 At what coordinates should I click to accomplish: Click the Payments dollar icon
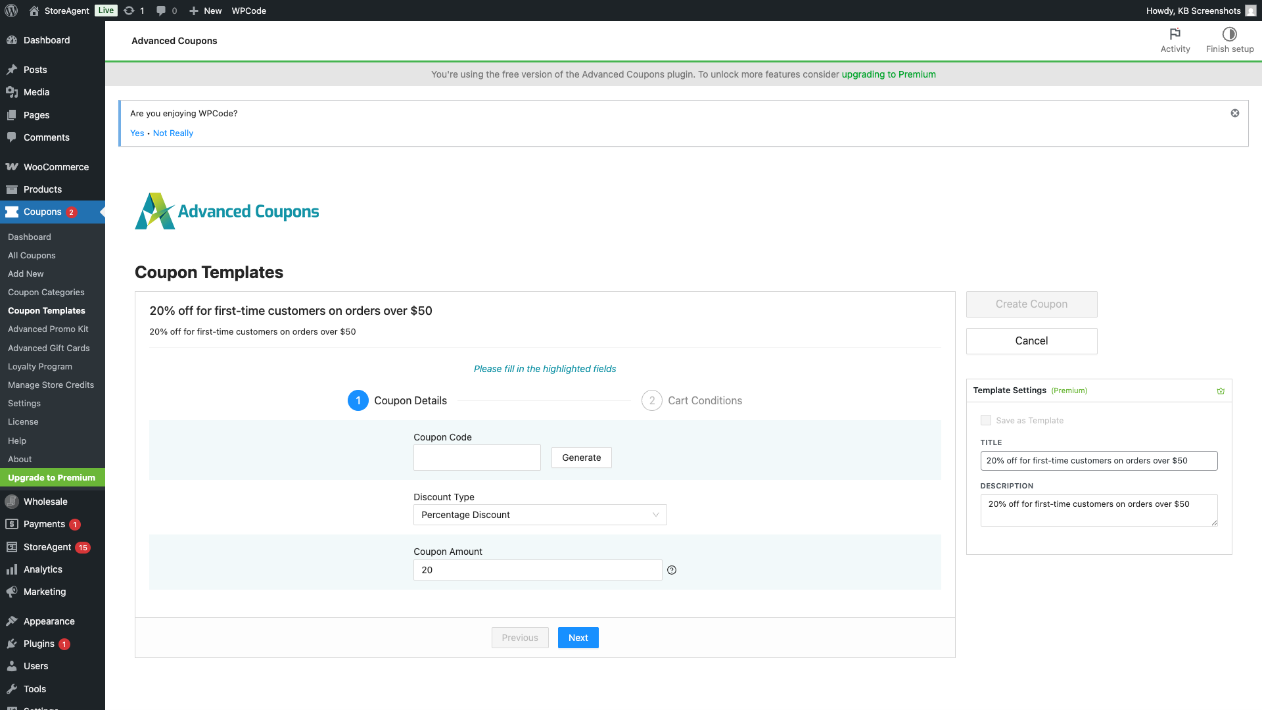[12, 524]
